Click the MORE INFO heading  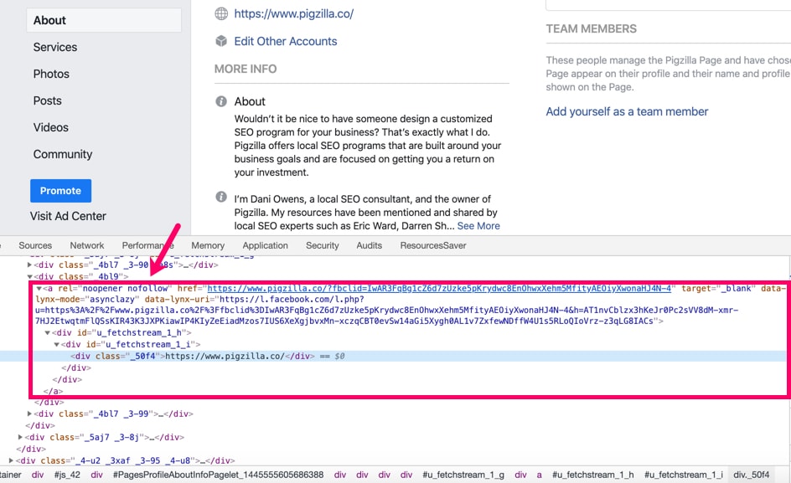click(246, 69)
